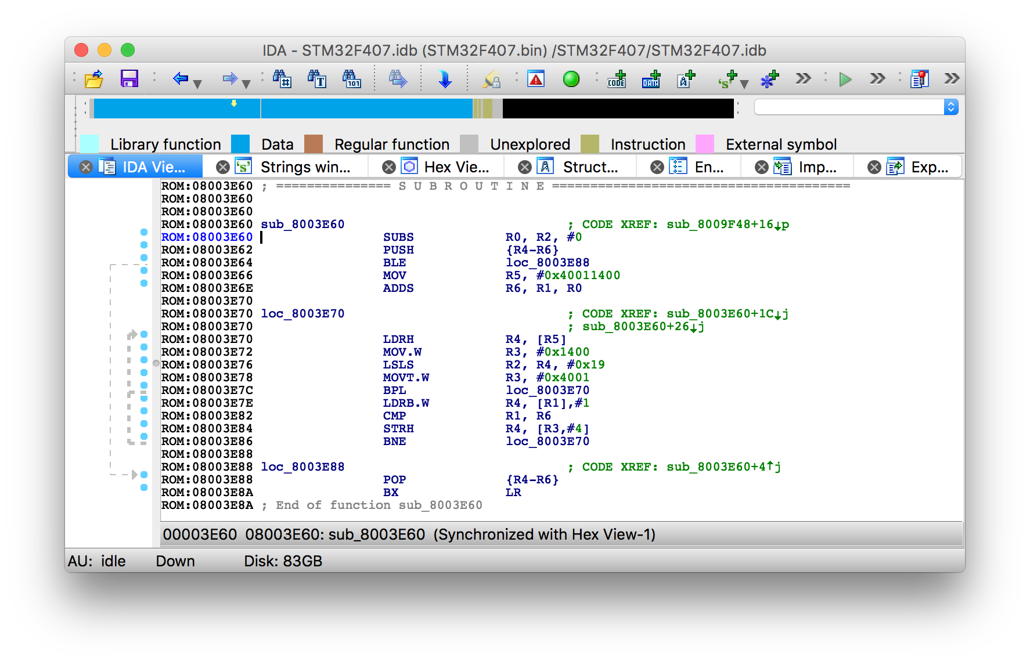
Task: Close the Enums tab
Action: coord(657,167)
